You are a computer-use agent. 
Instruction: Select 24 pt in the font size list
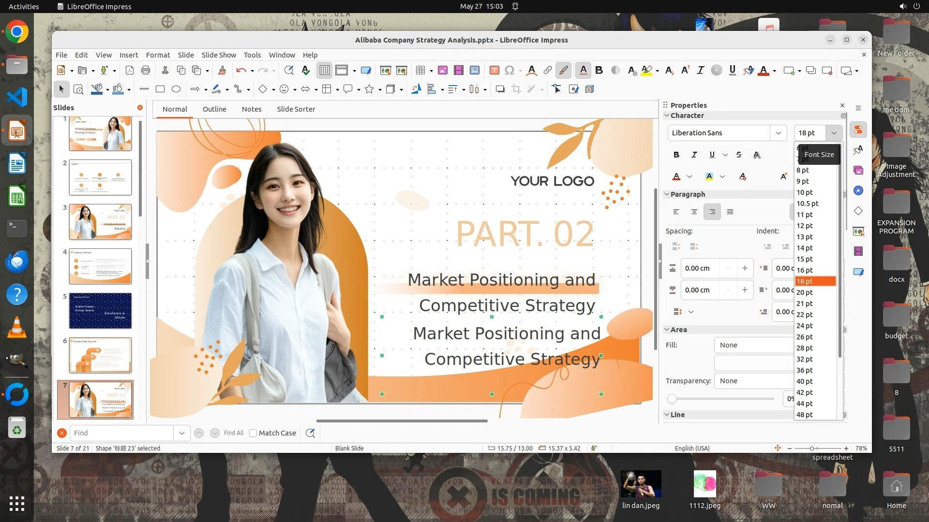[x=805, y=326]
